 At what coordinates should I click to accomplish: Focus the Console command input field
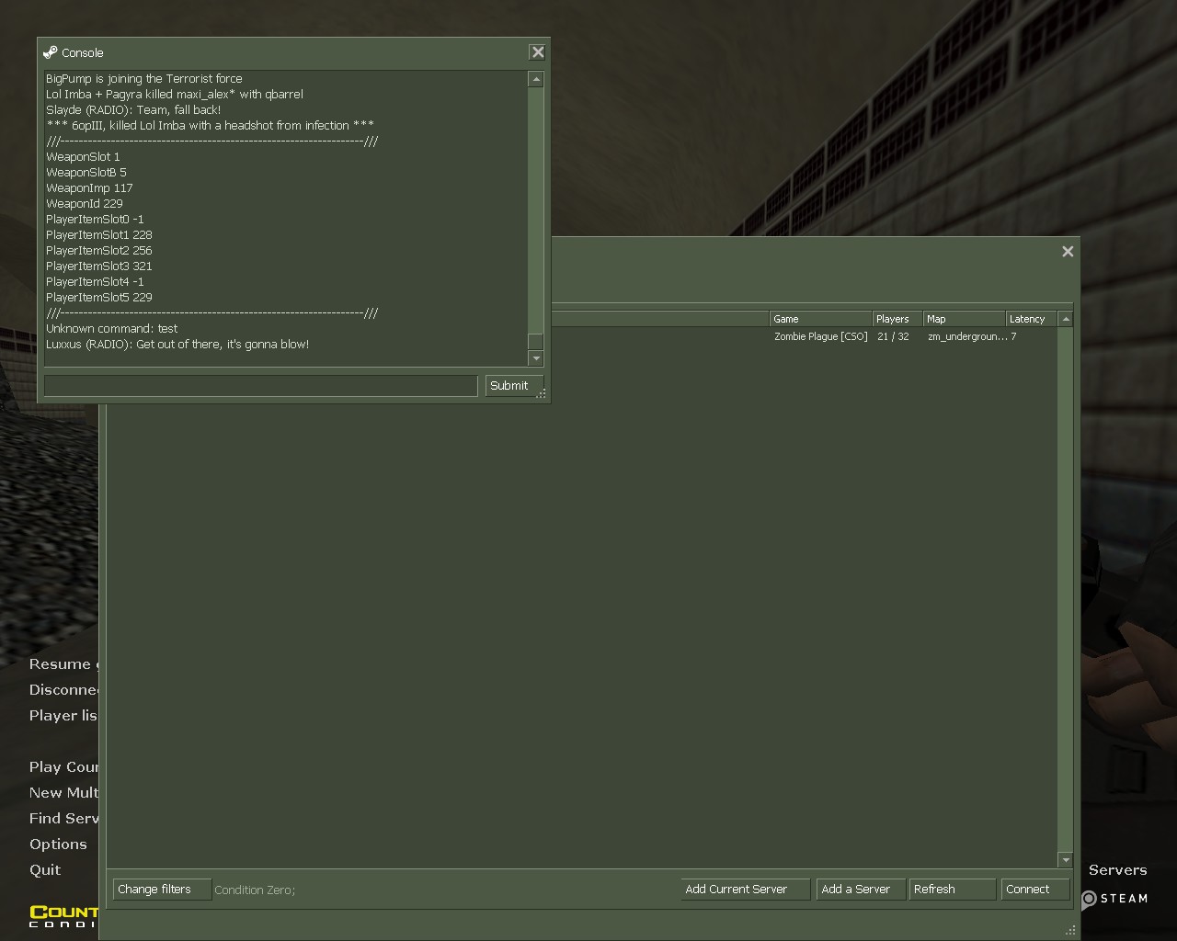point(261,386)
